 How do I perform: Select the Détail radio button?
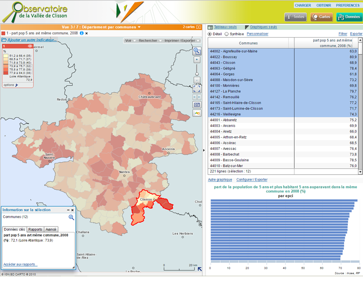click(210, 34)
